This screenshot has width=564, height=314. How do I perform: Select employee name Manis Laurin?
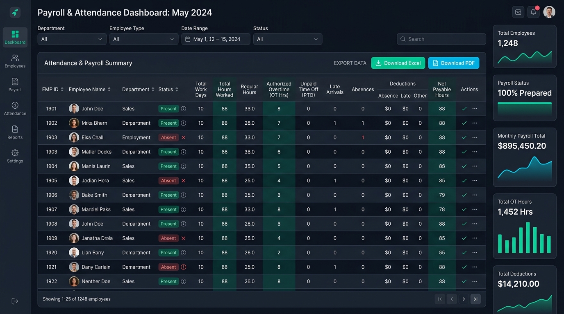[96, 166]
